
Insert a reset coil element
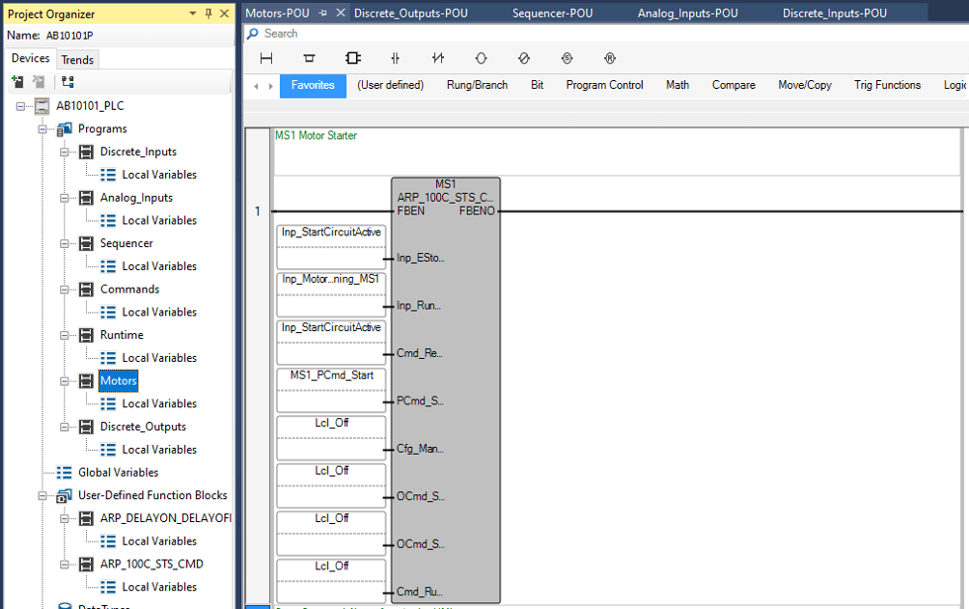[610, 58]
